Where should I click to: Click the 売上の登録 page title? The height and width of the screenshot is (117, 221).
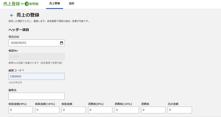(x=28, y=15)
